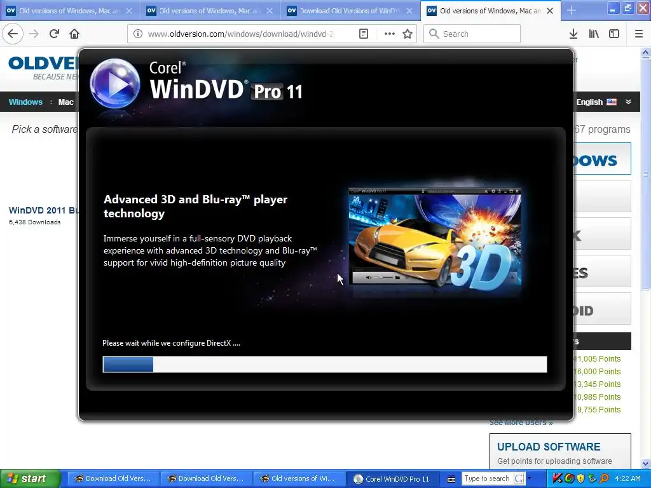
Task: Open the library books icon
Action: 594,34
